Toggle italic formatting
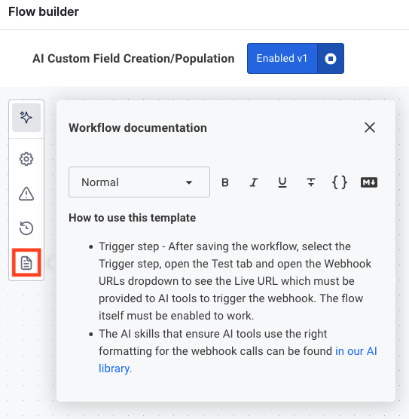 click(x=254, y=182)
